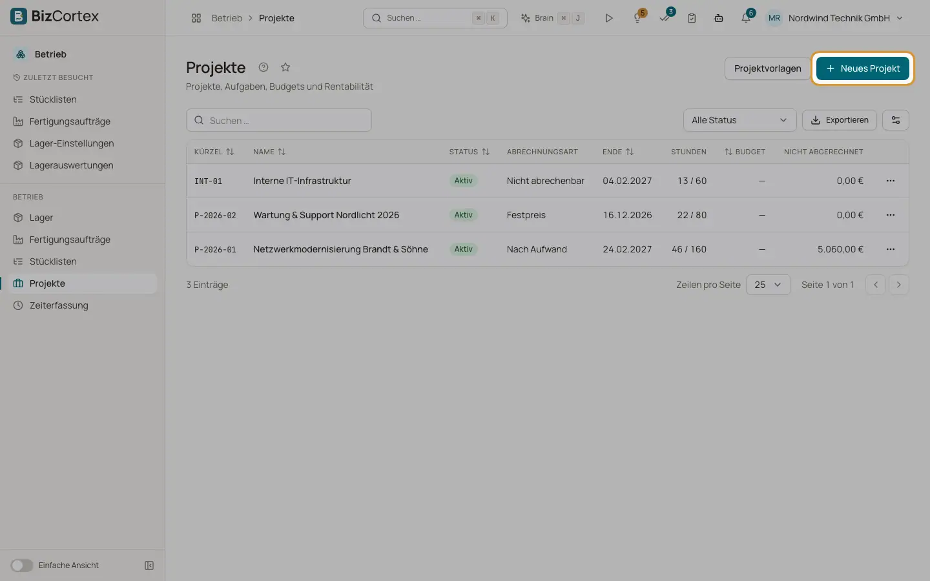
Task: Collapse the sidebar with the panel icon
Action: [x=149, y=566]
